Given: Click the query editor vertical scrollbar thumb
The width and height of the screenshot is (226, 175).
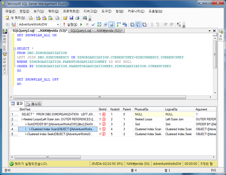Looking at the screenshot, I should click(215, 54).
